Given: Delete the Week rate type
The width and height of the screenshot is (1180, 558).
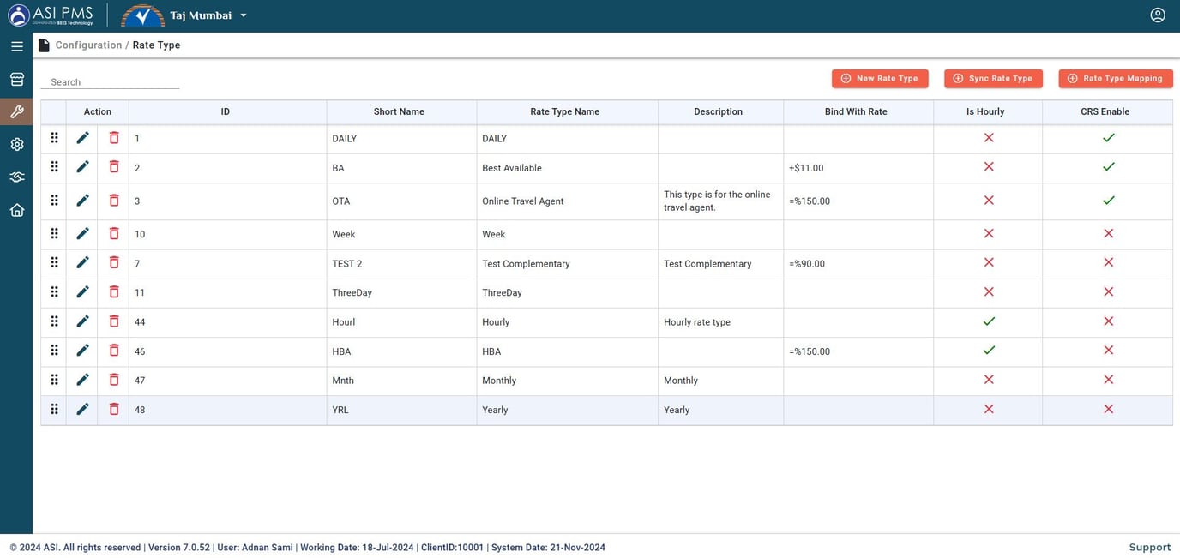Looking at the screenshot, I should [x=113, y=233].
